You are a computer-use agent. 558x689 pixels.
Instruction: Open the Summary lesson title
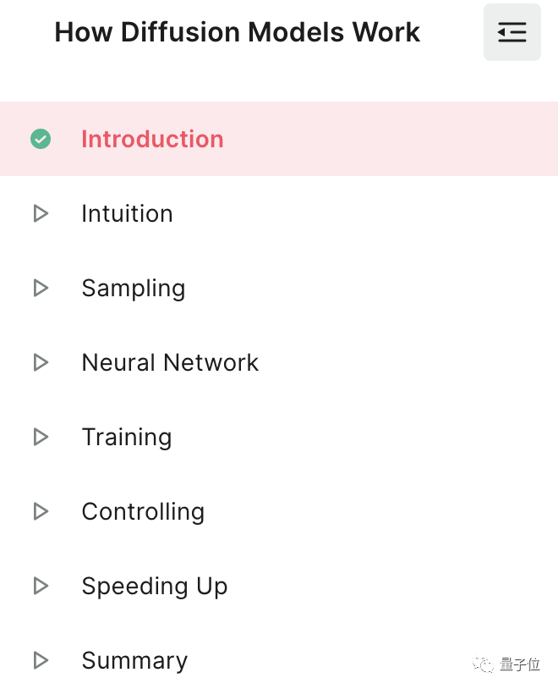(x=134, y=661)
